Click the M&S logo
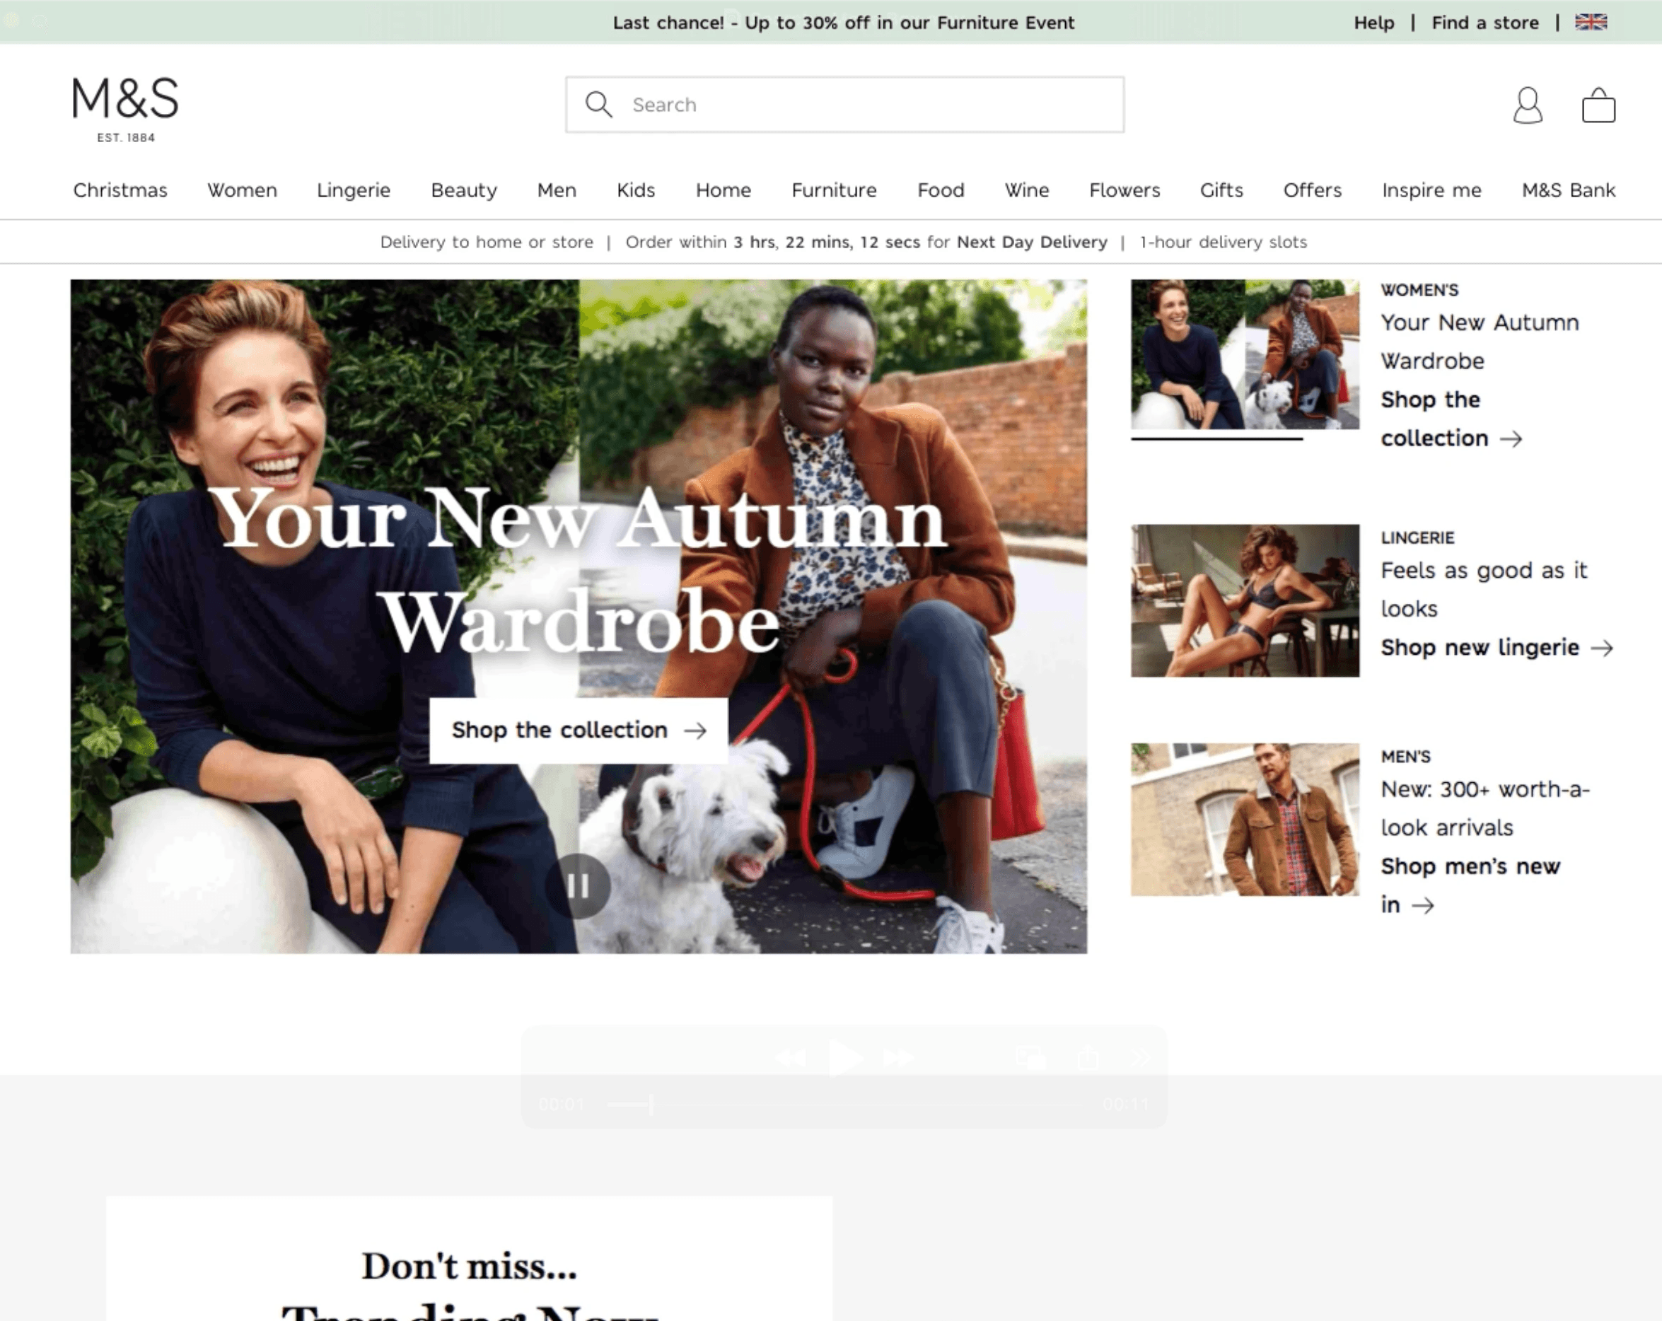 click(125, 108)
